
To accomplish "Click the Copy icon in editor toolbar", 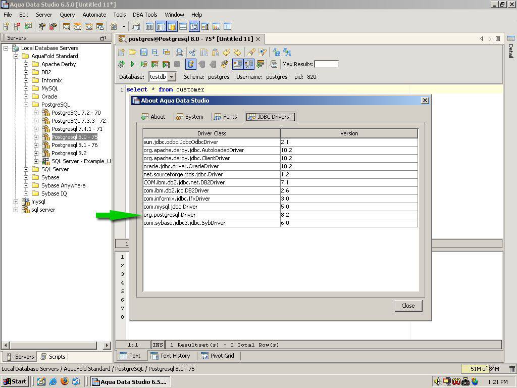I will 204,52.
